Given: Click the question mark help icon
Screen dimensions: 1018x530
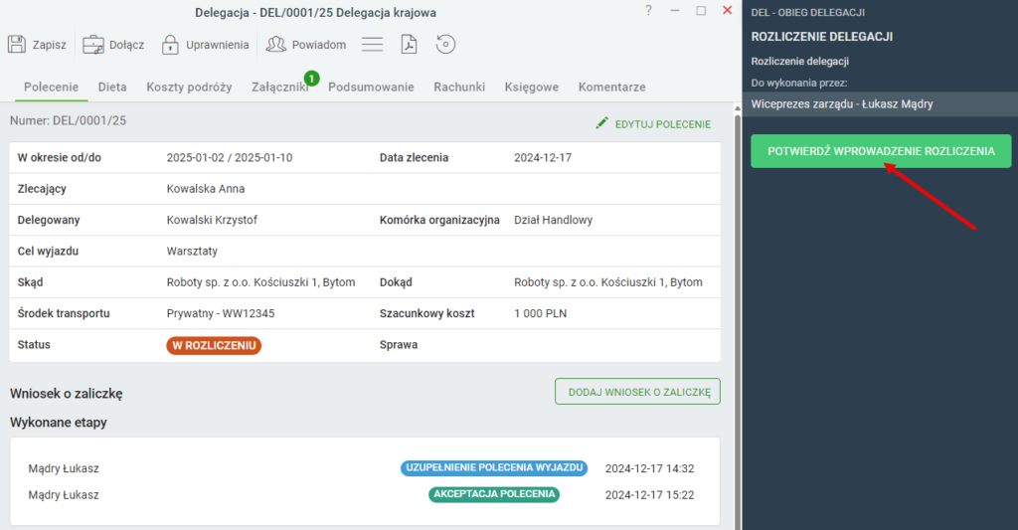Looking at the screenshot, I should (x=648, y=10).
